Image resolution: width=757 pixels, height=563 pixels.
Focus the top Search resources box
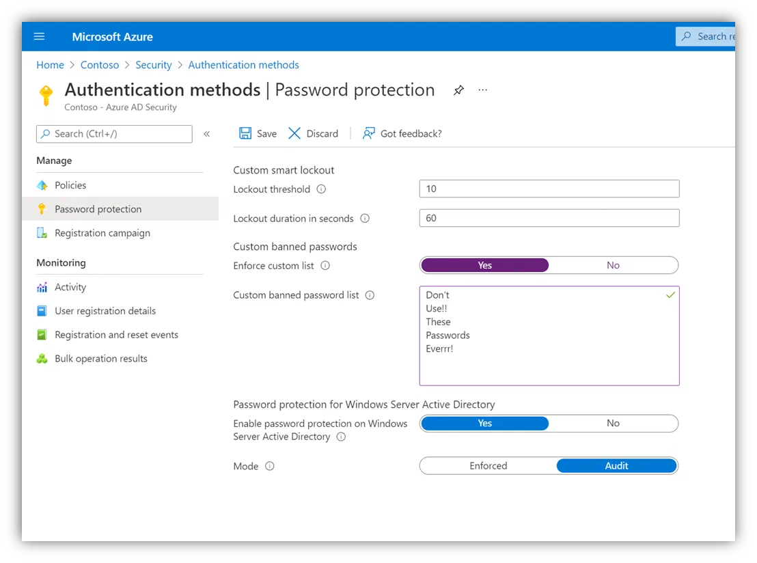[705, 36]
